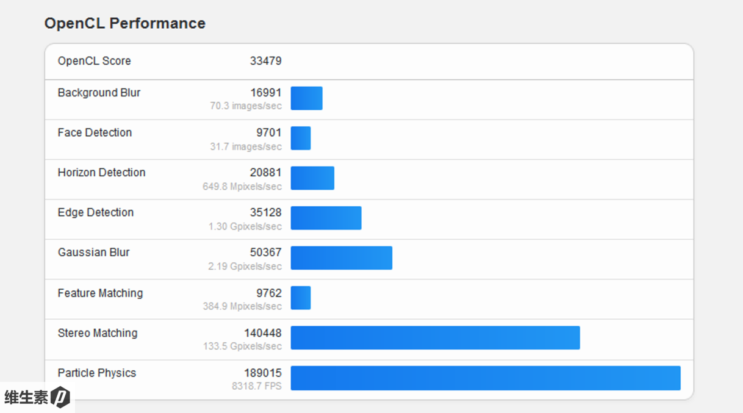Click the Gaussian Blur score 50367

click(265, 253)
